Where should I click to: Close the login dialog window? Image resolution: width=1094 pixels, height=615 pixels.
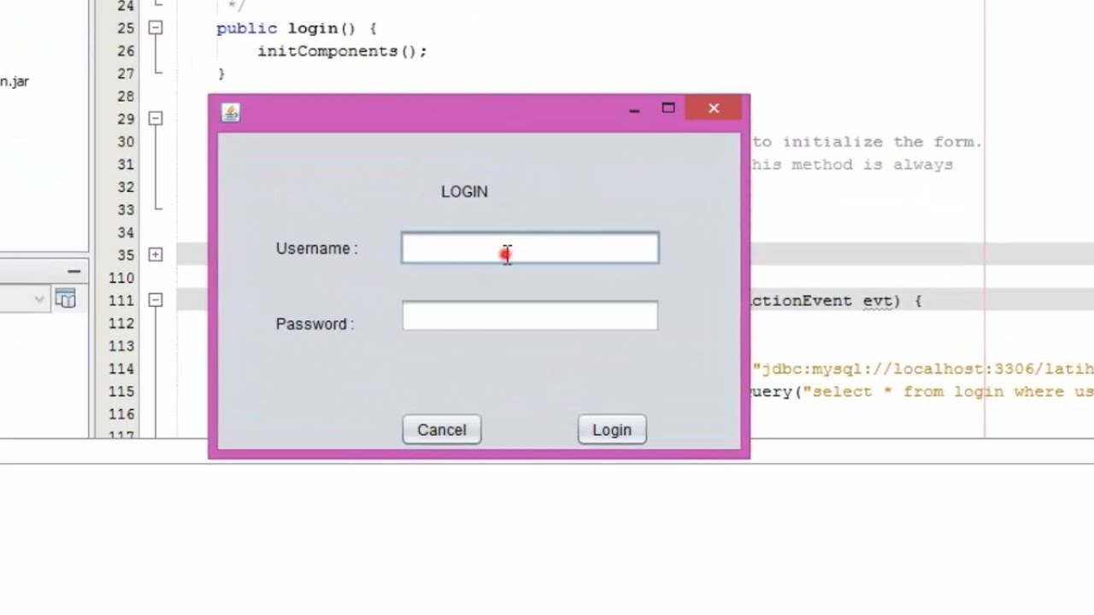tap(714, 108)
